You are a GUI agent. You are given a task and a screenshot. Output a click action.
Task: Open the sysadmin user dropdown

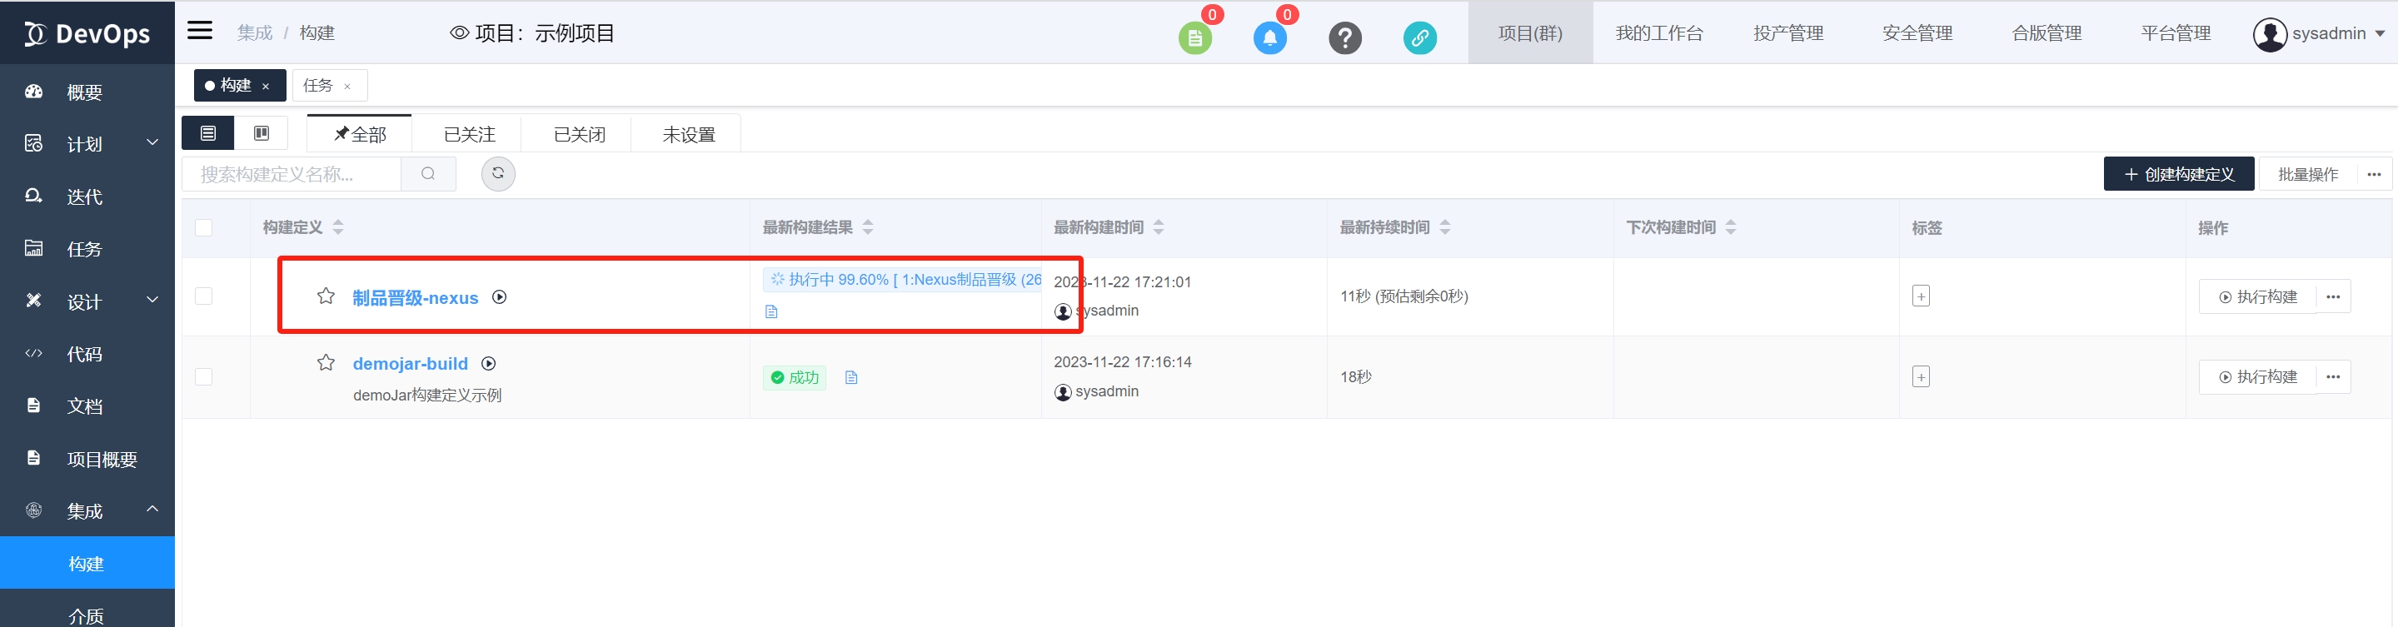[2318, 33]
